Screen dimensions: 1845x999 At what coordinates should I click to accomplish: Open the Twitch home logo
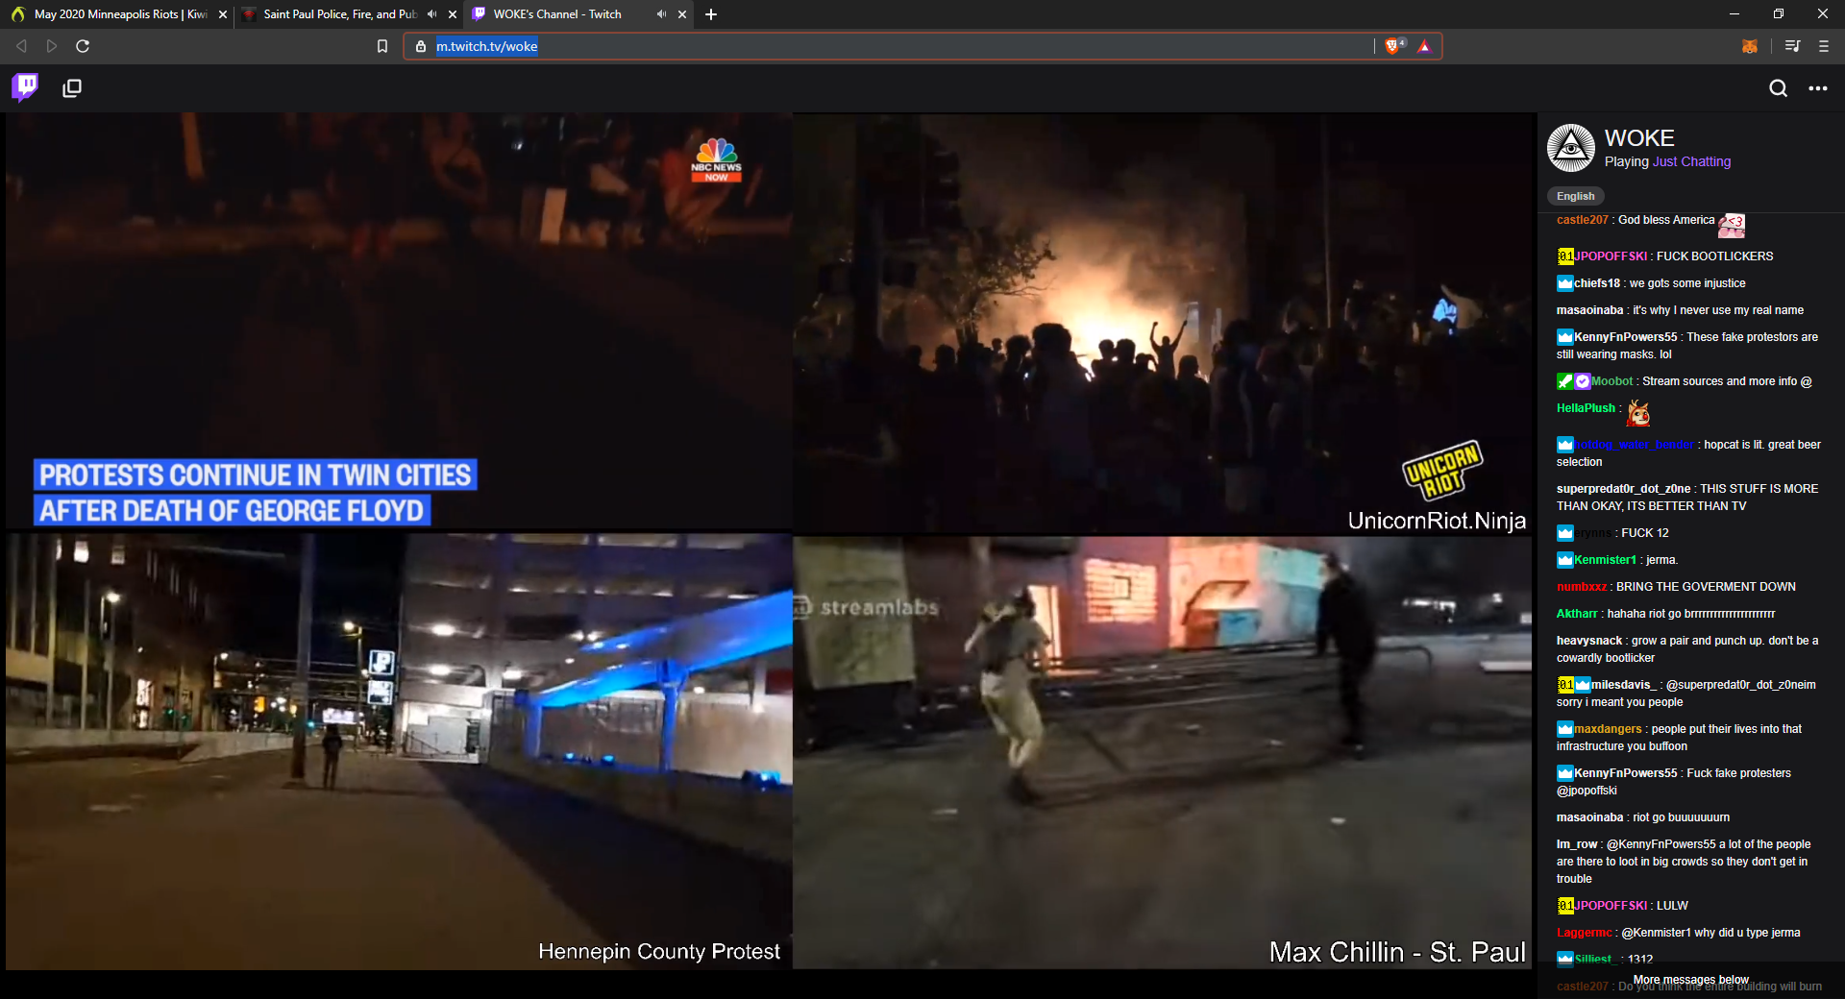(x=25, y=88)
